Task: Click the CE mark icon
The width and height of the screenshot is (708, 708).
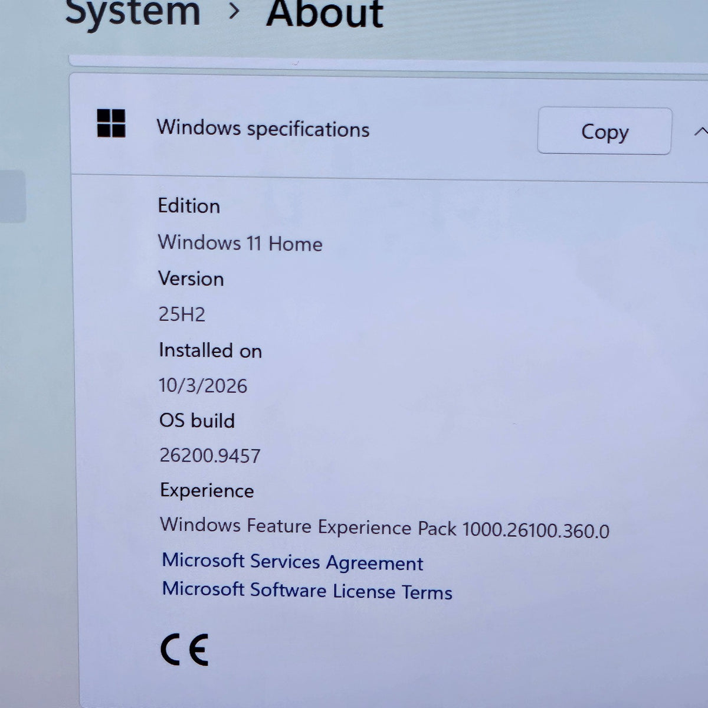Action: click(185, 650)
